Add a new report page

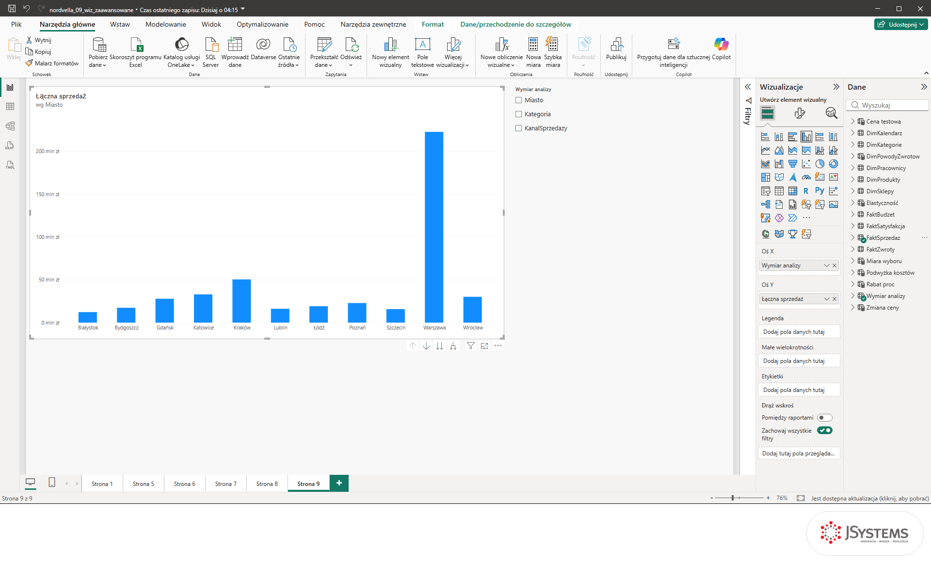[x=339, y=483]
